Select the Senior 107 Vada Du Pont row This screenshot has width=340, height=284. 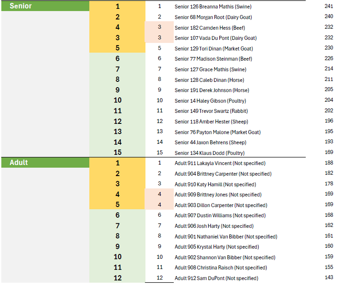[215, 38]
